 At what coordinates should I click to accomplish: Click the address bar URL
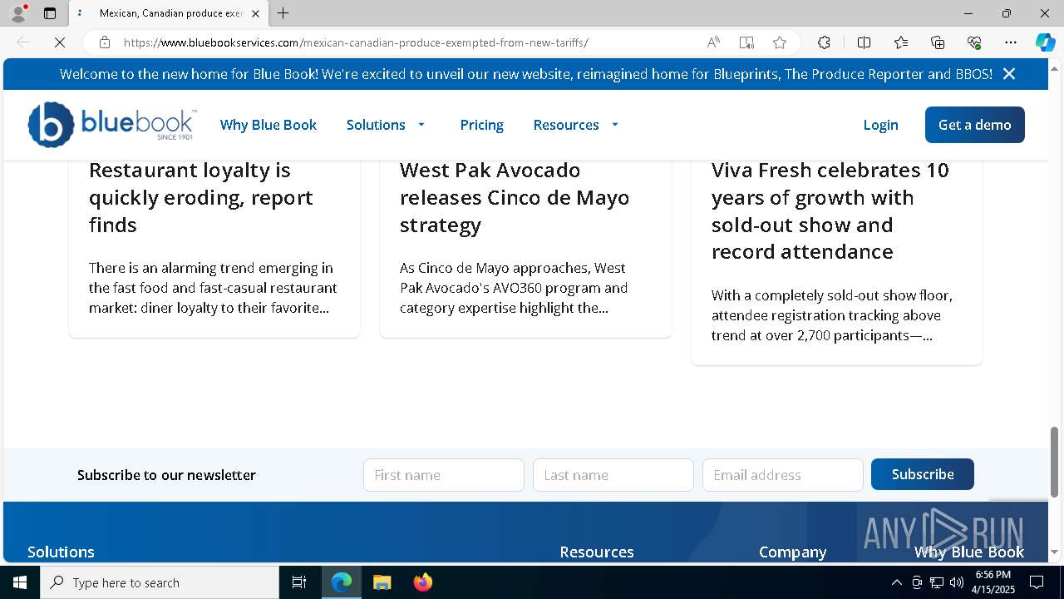[356, 42]
